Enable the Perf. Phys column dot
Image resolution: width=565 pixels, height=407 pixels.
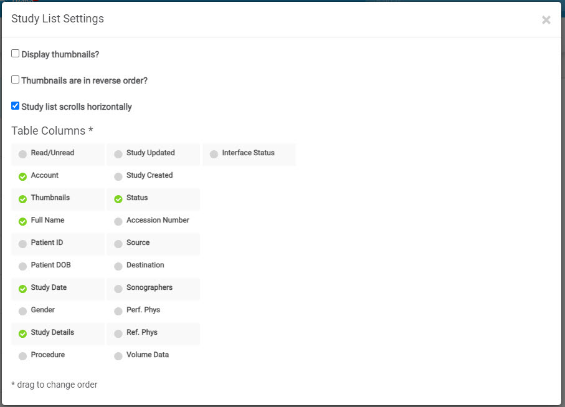pos(118,311)
